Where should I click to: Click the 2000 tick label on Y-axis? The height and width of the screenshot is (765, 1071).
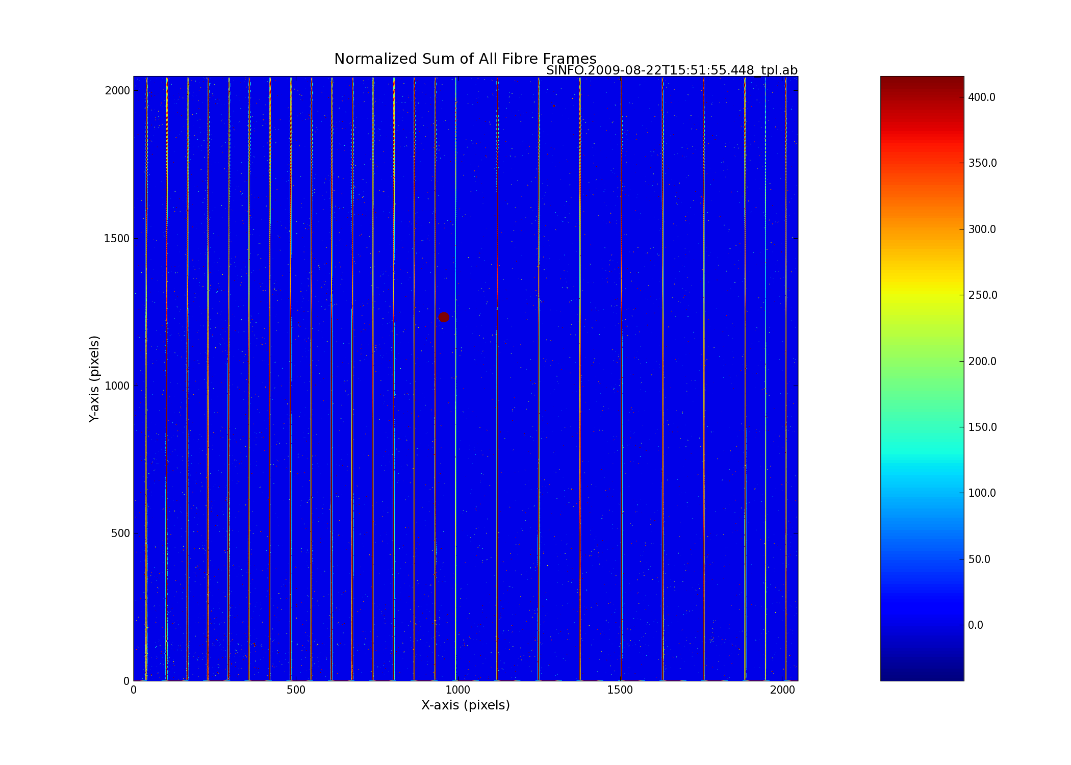pos(117,91)
